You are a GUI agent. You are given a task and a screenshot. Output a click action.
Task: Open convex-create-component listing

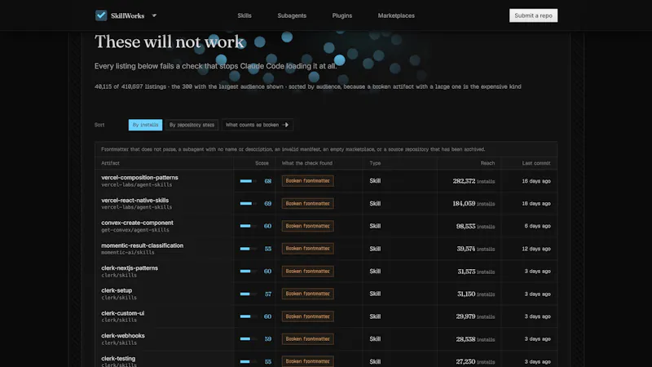(x=137, y=223)
